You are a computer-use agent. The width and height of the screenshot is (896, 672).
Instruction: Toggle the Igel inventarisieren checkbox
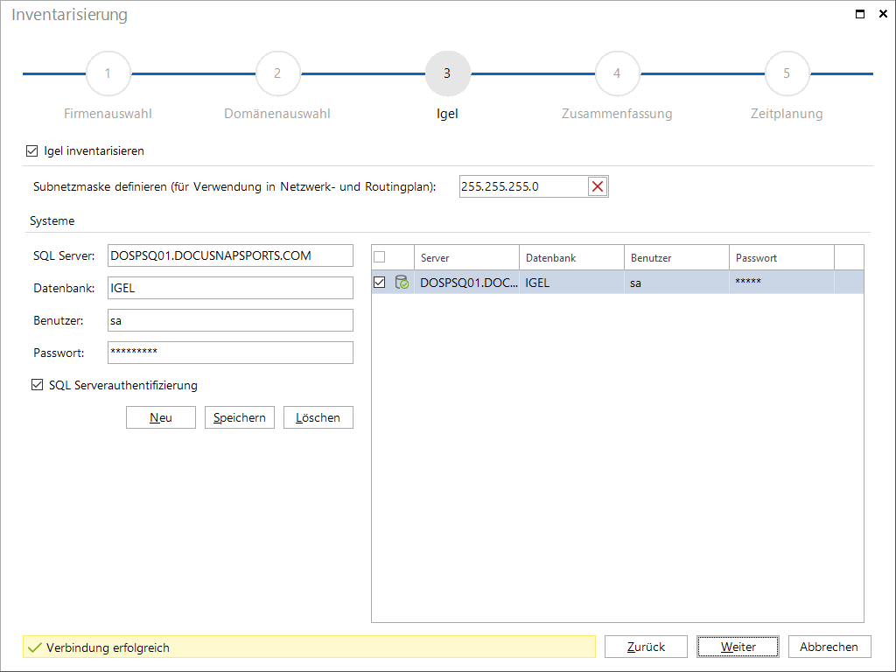coord(32,150)
